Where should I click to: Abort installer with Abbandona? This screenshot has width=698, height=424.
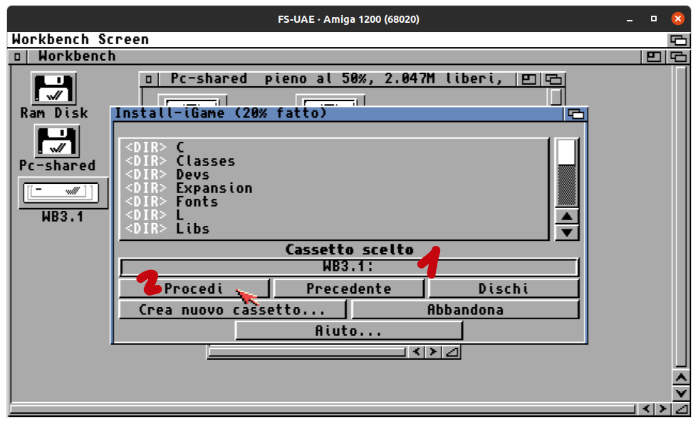[x=465, y=309]
